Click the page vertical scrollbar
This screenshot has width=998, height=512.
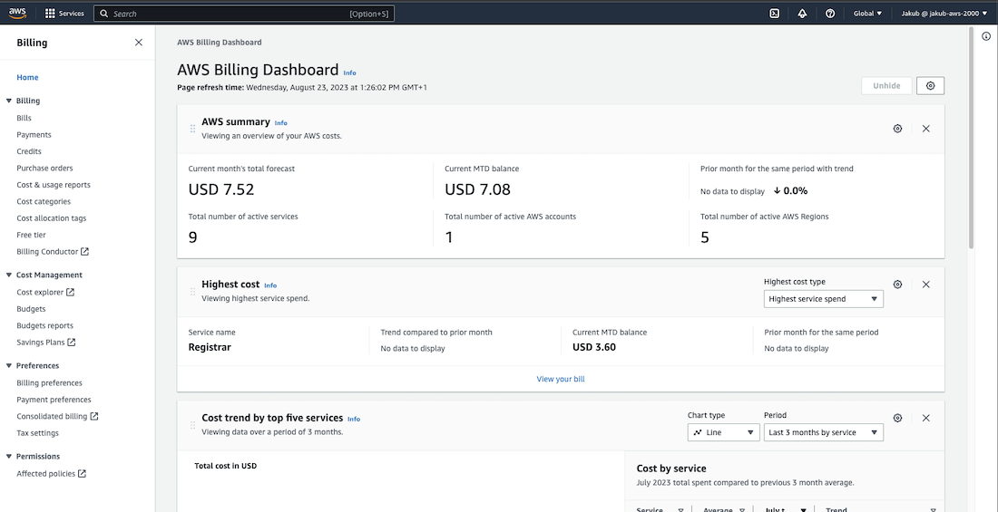click(x=971, y=137)
